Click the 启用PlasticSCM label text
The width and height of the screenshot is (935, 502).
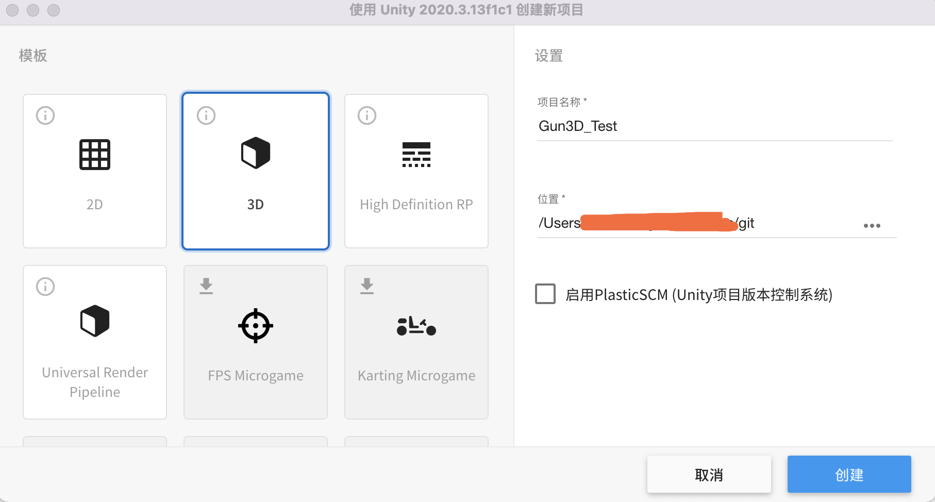699,295
